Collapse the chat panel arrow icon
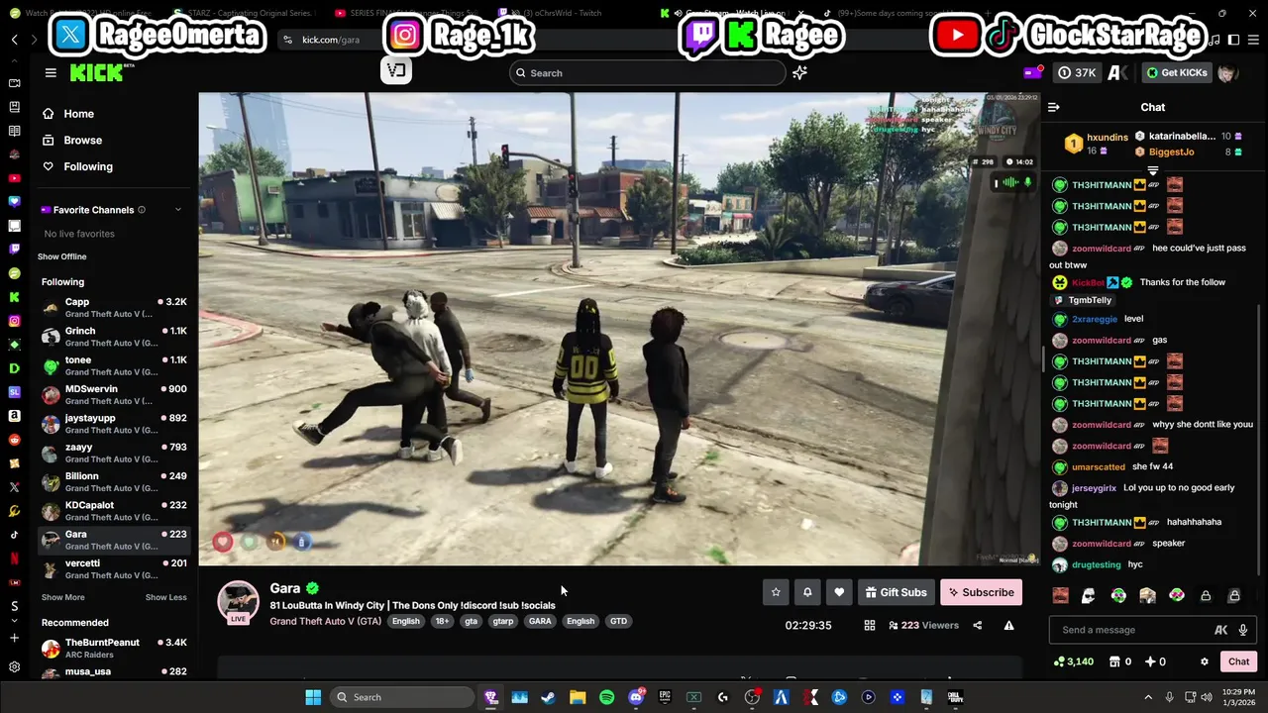This screenshot has width=1268, height=713. pyautogui.click(x=1054, y=107)
